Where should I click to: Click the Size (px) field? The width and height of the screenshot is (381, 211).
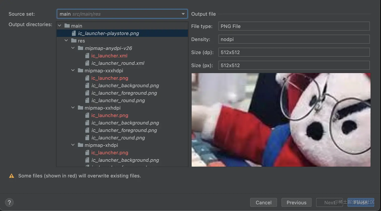point(294,65)
